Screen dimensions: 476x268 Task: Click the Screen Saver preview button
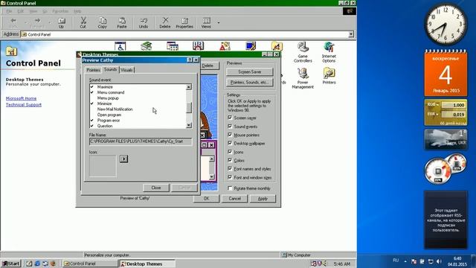pyautogui.click(x=250, y=72)
